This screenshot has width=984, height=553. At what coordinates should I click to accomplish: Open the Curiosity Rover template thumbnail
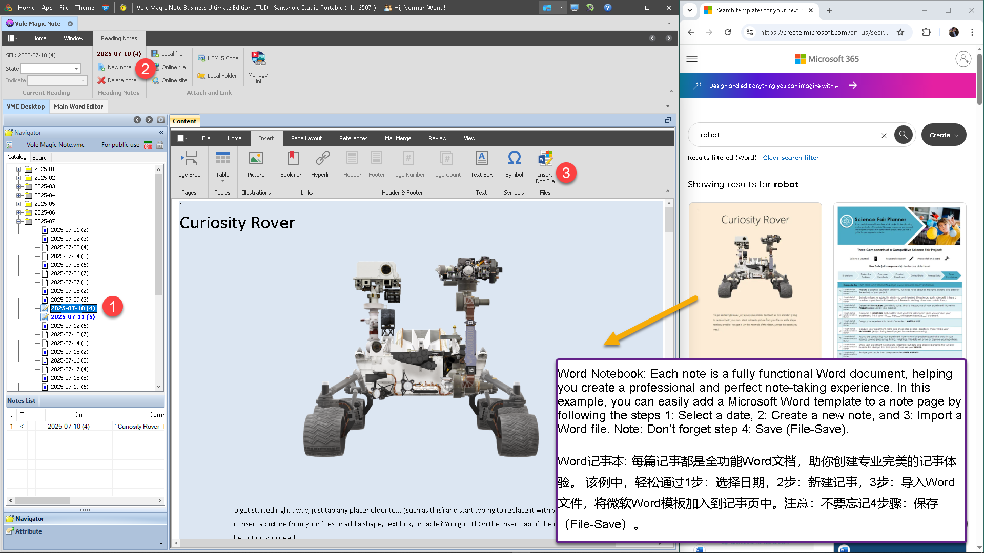point(755,280)
